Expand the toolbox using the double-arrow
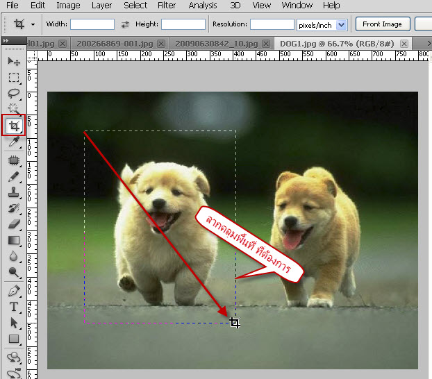The height and width of the screenshot is (379, 432). click(x=6, y=40)
